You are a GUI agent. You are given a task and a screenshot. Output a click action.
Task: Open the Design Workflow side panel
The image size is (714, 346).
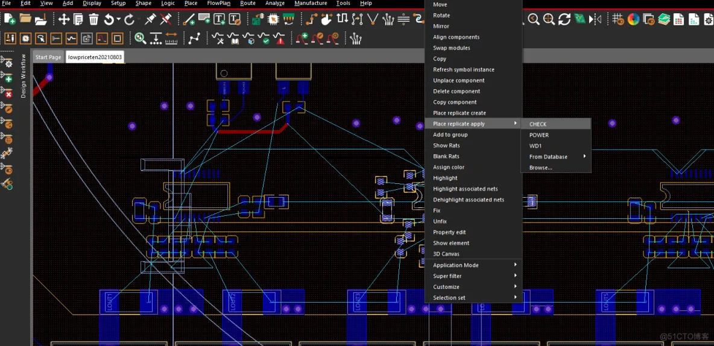point(24,75)
